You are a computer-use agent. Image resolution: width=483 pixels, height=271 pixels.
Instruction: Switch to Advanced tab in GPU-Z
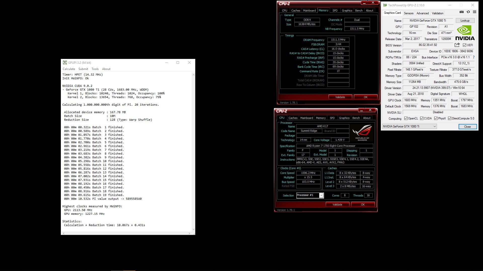point(423,13)
